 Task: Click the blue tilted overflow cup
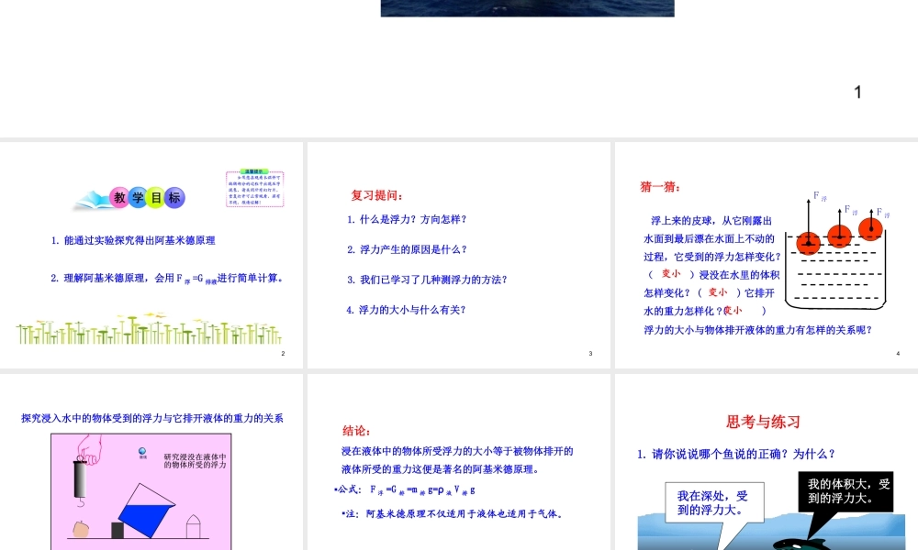pyautogui.click(x=146, y=511)
